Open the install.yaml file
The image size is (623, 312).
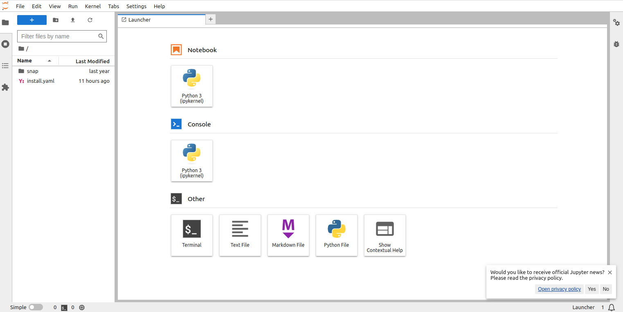[40, 81]
